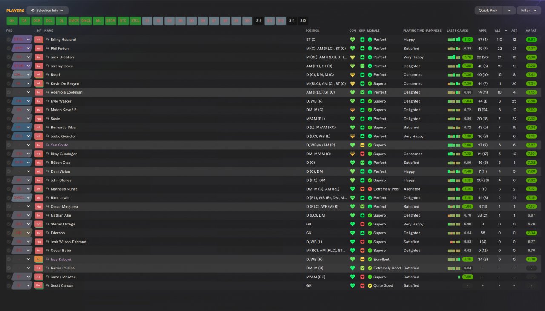Toggle the pick checkmark for Ederson
The height and width of the screenshot is (311, 545).
[x=9, y=233]
